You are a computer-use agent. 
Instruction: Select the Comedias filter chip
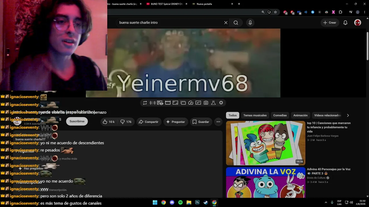coord(280,115)
